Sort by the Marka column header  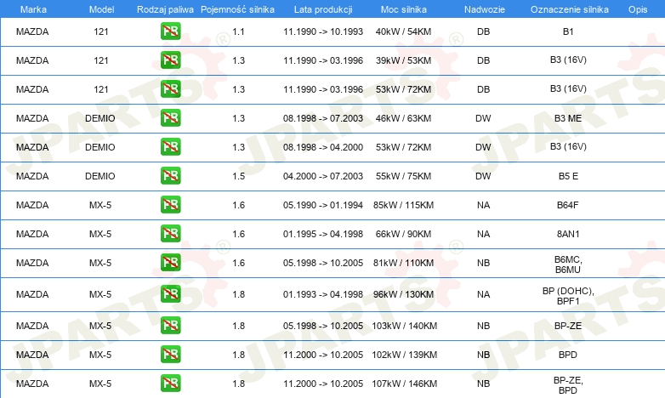click(33, 9)
